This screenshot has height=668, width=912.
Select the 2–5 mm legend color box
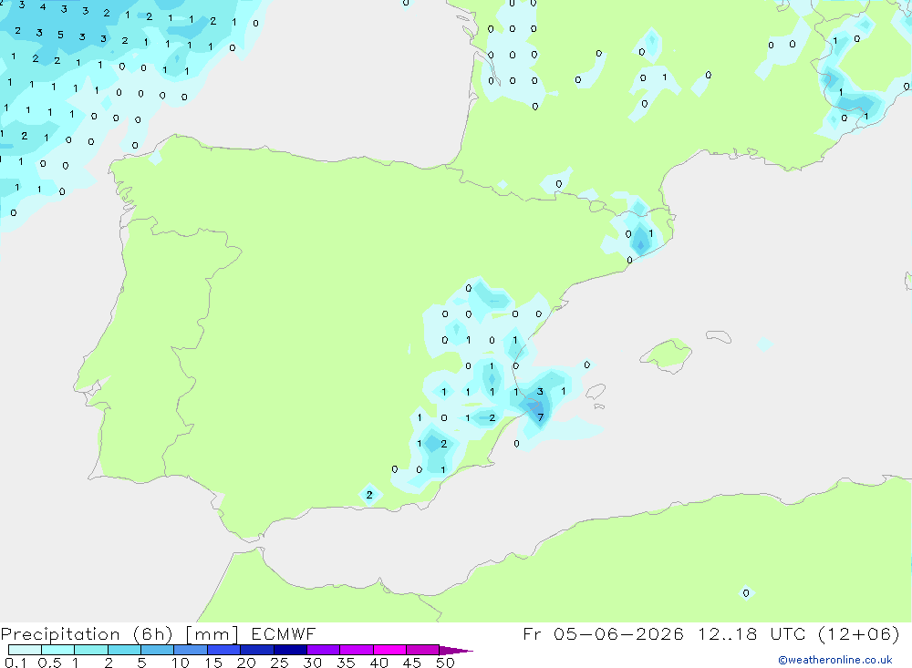click(x=124, y=650)
